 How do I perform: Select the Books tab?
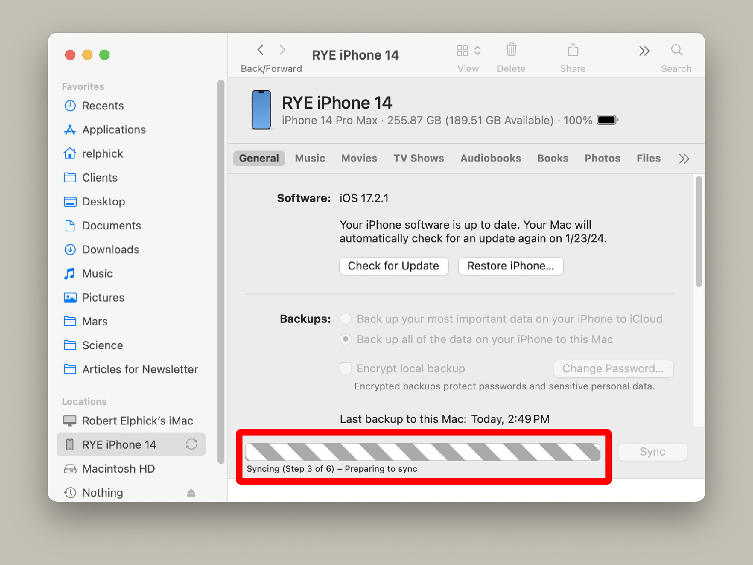click(x=553, y=158)
